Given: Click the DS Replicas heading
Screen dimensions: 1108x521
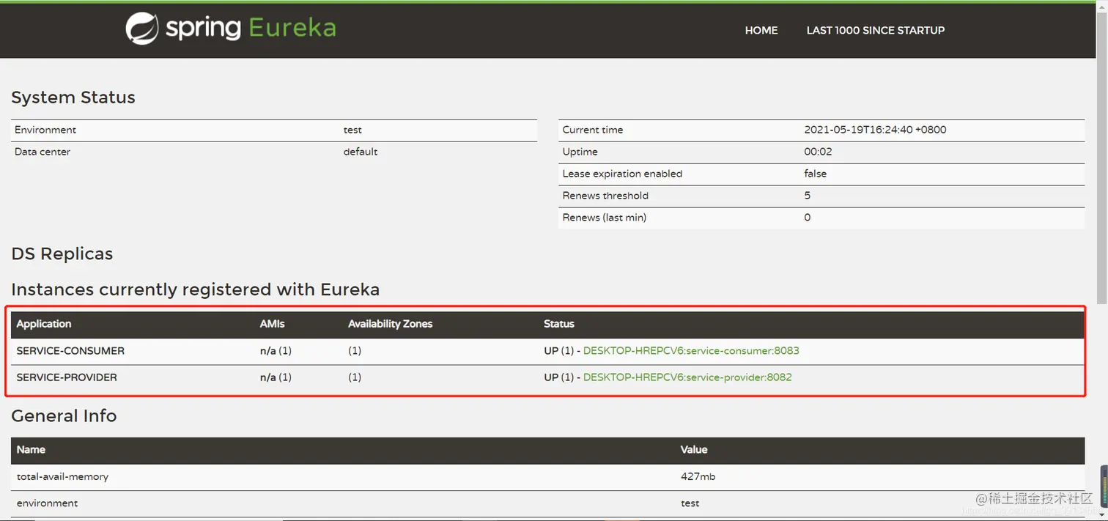Looking at the screenshot, I should (62, 254).
